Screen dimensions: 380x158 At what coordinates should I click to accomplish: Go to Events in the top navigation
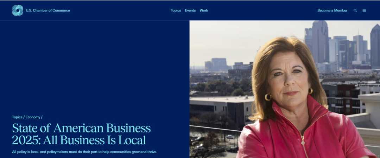(190, 11)
